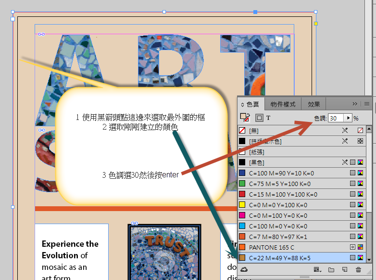Click the TRUST mosaic image on the page
Screen dimensions: 376x280
click(164, 253)
